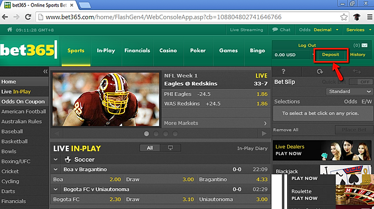Click the browser forward arrow
374x209 pixels.
[x=16, y=17]
